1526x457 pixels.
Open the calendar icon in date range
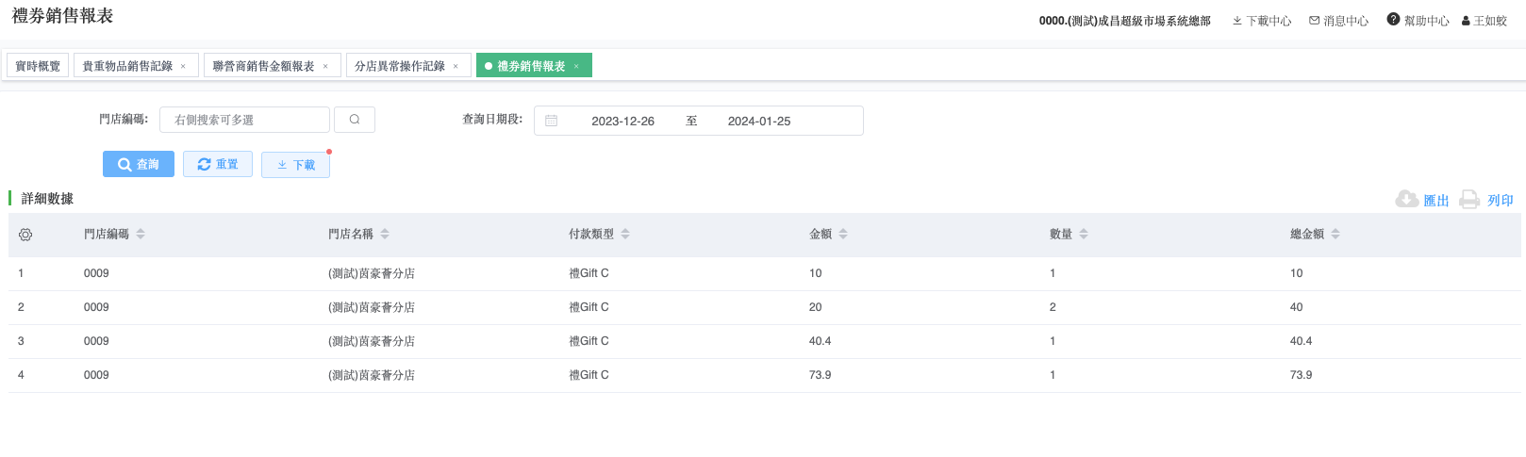coord(552,121)
